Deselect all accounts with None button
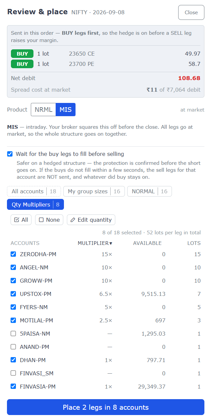This screenshot has height=419, width=211. 49,220
